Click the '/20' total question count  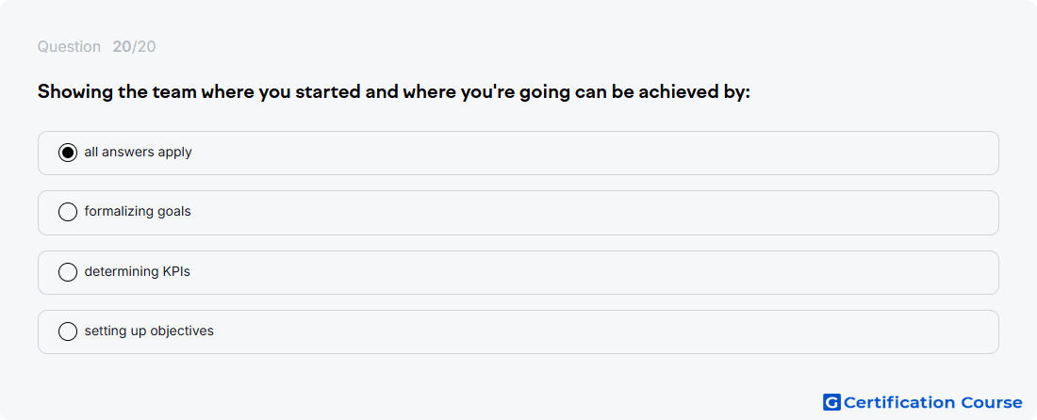(144, 47)
